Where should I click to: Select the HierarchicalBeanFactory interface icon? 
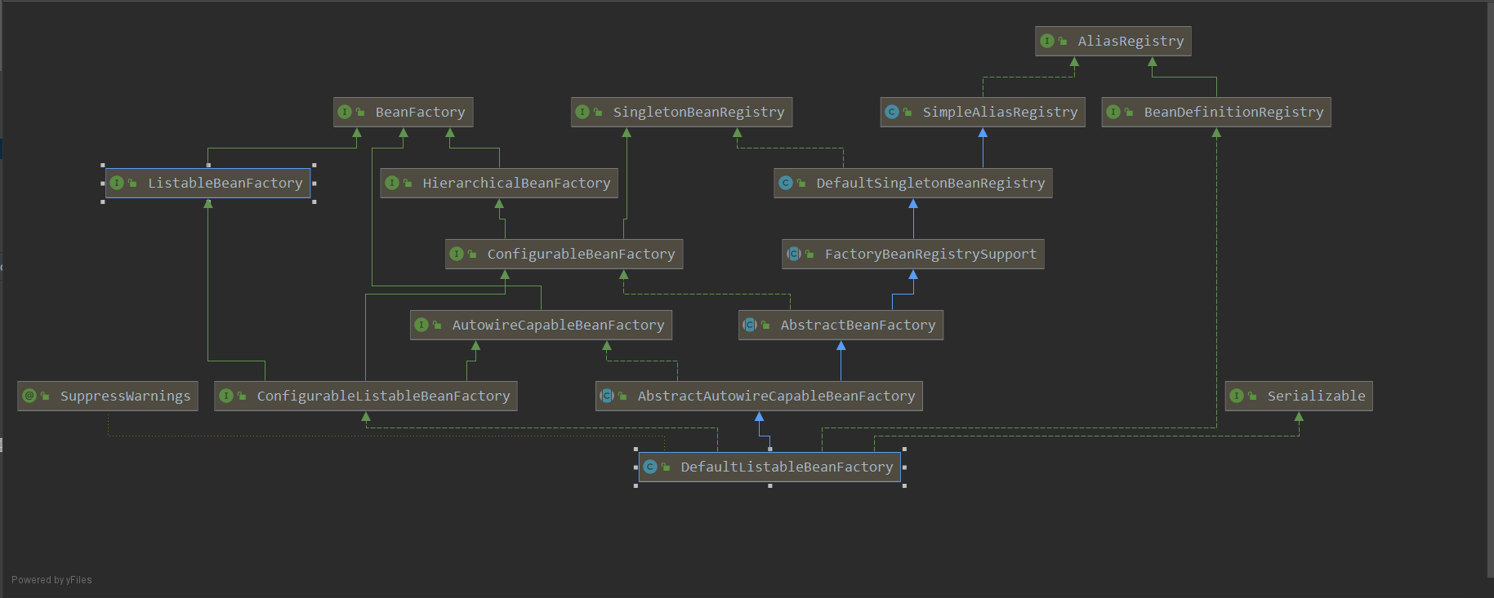(392, 183)
